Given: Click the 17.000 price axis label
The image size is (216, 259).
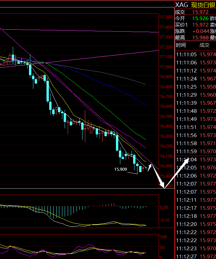Looking at the screenshot, I should [166, 67].
